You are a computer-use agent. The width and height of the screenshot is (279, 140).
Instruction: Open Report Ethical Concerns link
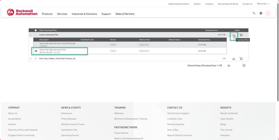tap(179, 135)
